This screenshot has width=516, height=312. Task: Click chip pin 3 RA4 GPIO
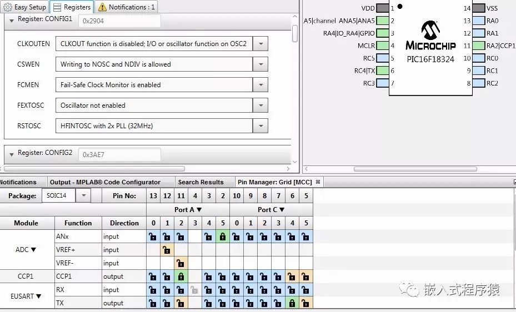pyautogui.click(x=382, y=33)
